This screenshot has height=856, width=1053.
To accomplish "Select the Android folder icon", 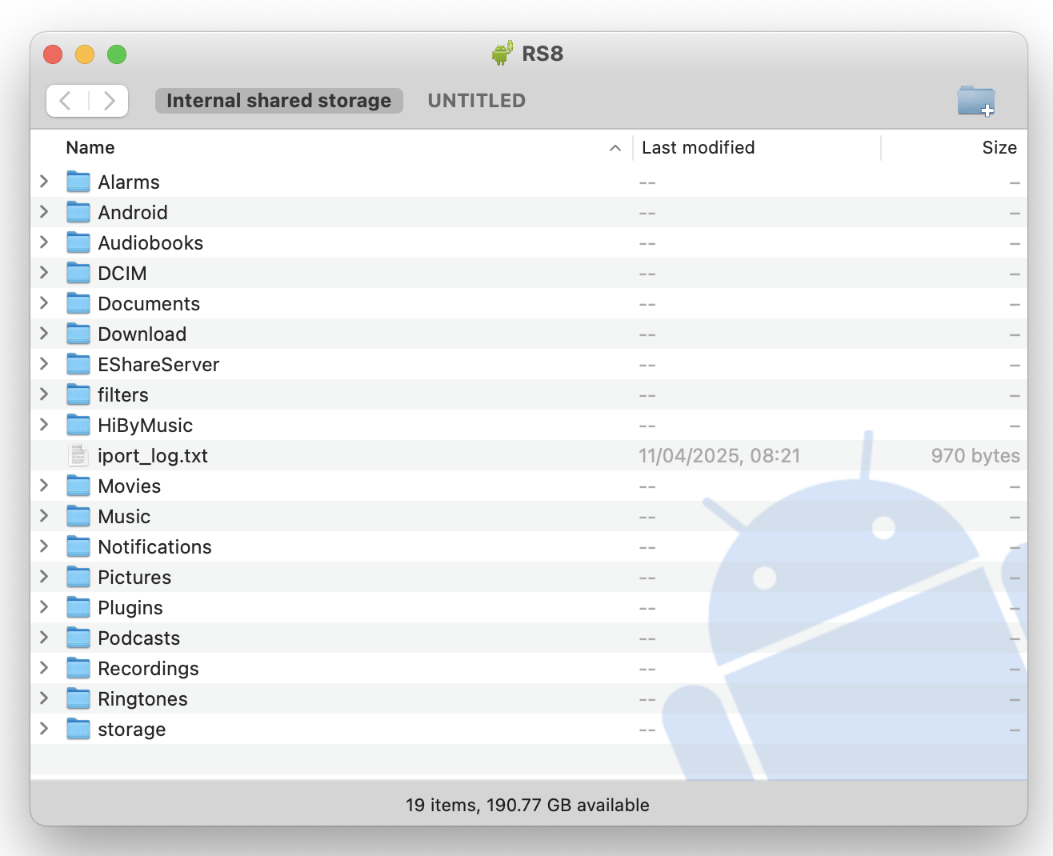I will [78, 213].
